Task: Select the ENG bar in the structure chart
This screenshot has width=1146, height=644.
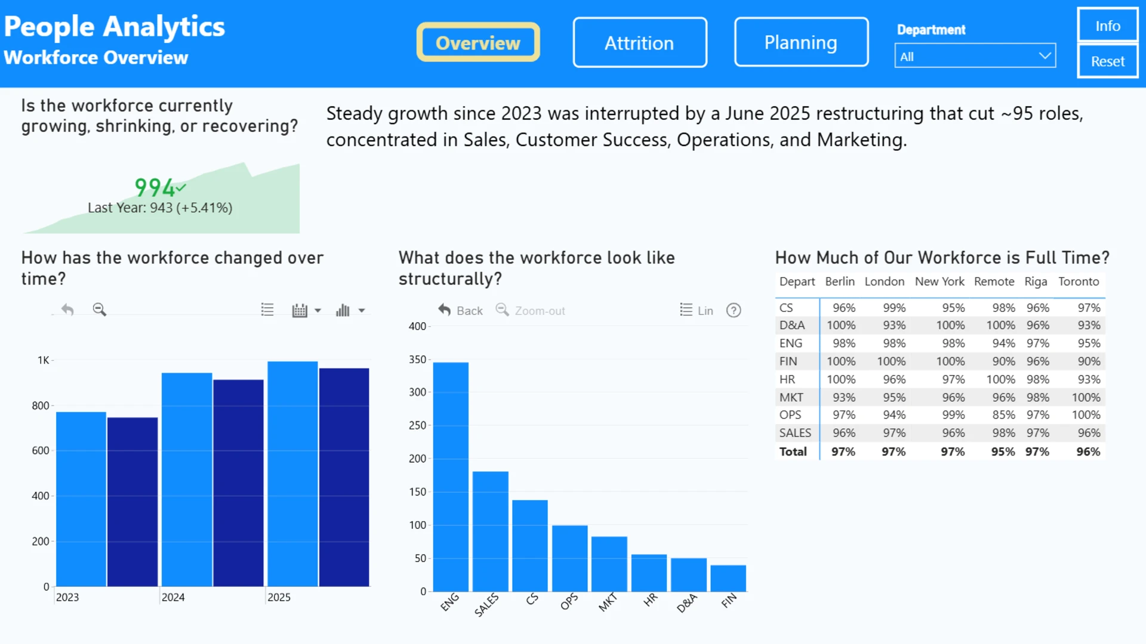Action: pyautogui.click(x=451, y=476)
